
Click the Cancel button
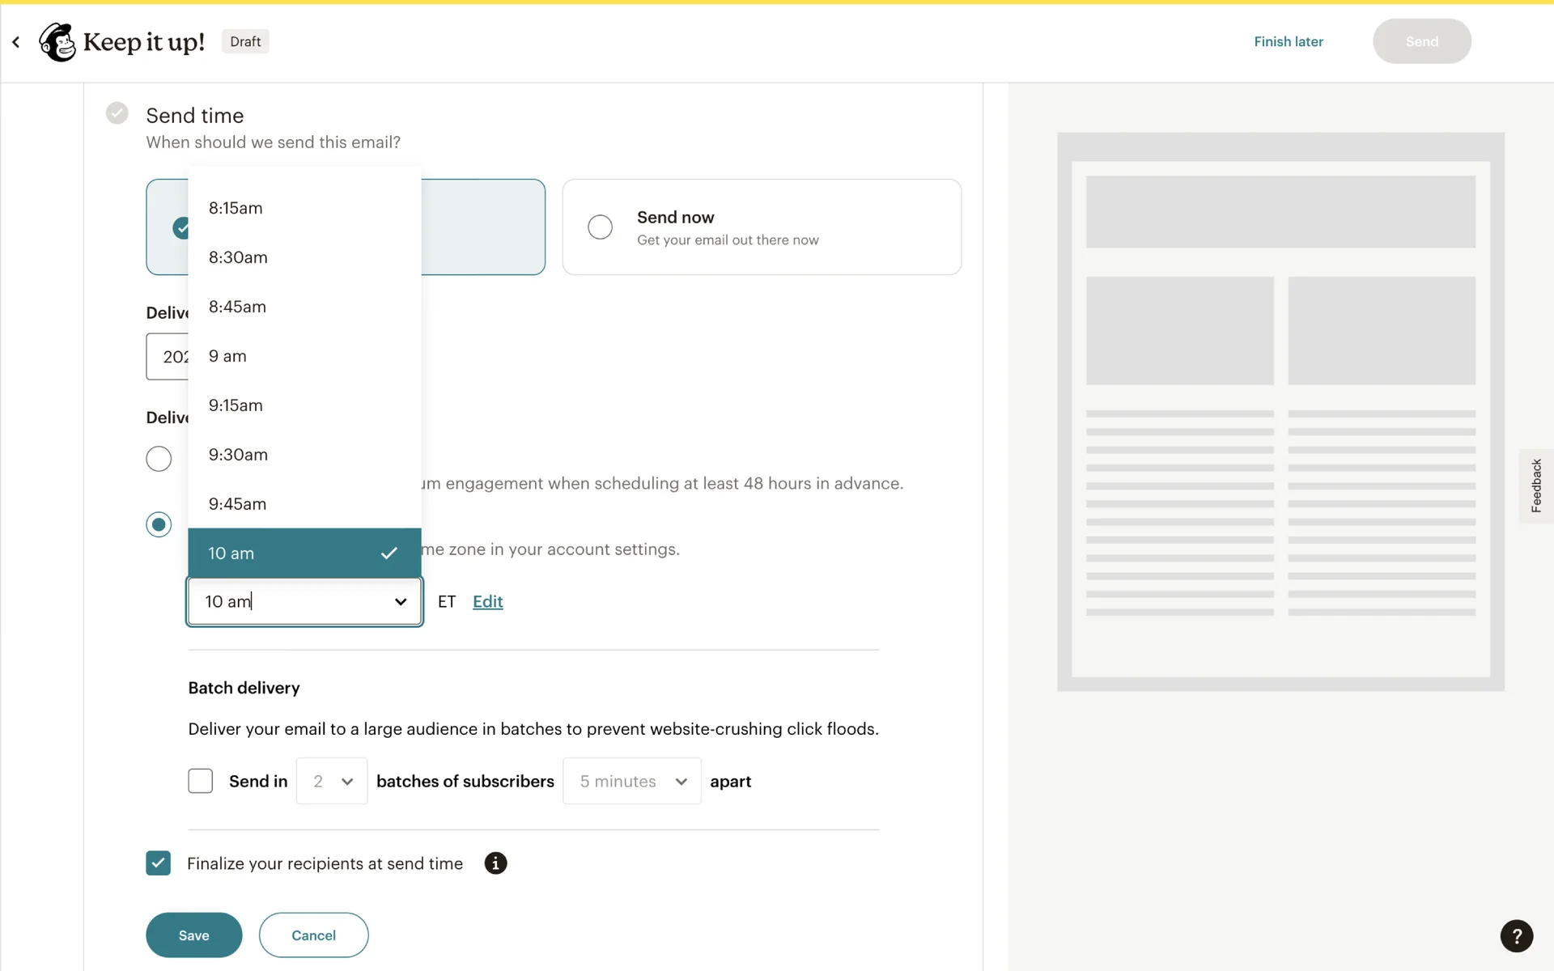point(313,935)
